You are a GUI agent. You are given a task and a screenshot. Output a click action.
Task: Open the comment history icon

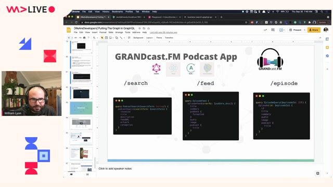[x=273, y=30]
